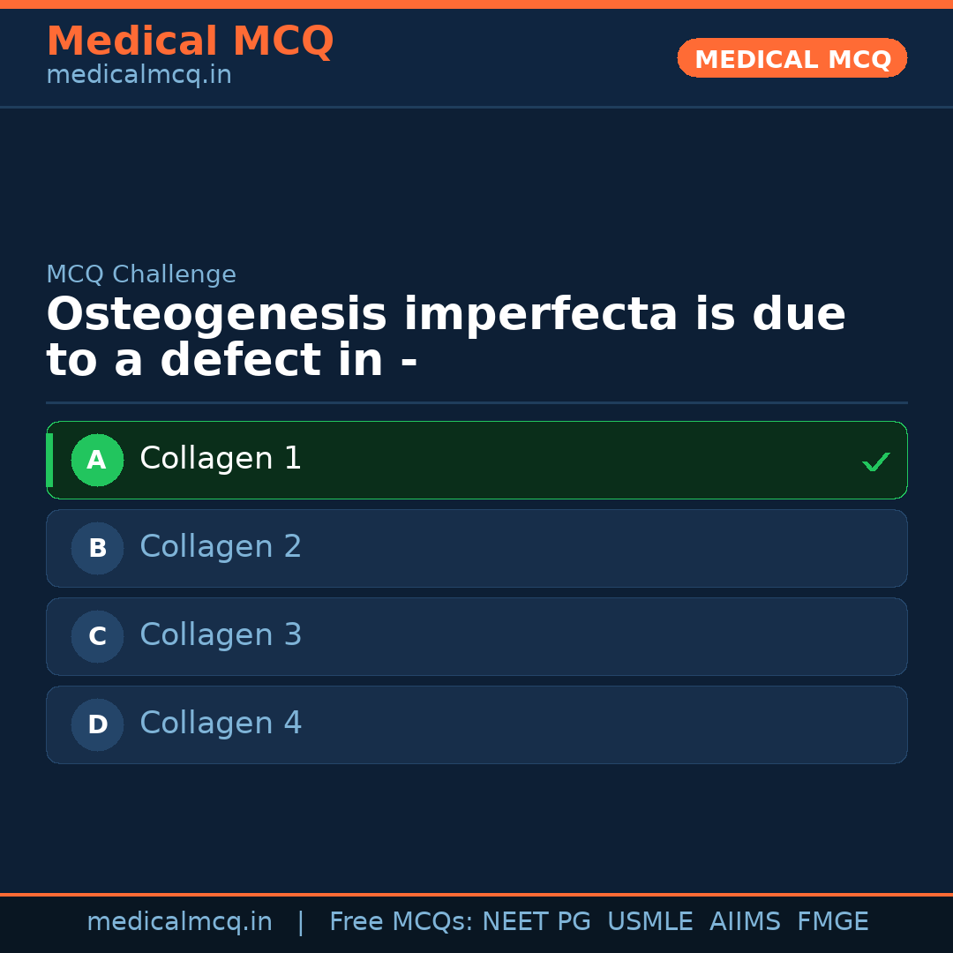Click the green accent bar beside option A
This screenshot has width=953, height=953.
tap(50, 460)
